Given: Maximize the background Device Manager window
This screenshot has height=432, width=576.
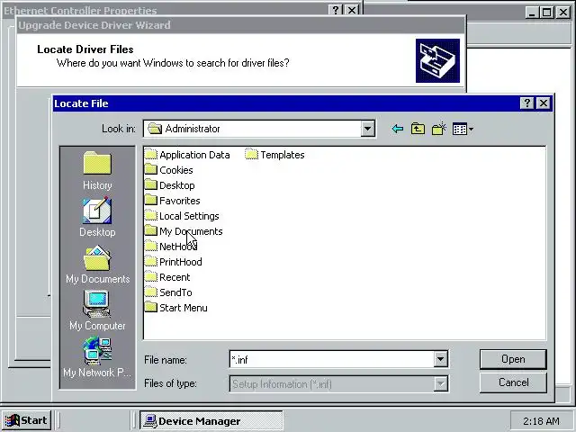Looking at the screenshot, I should coord(546,13).
